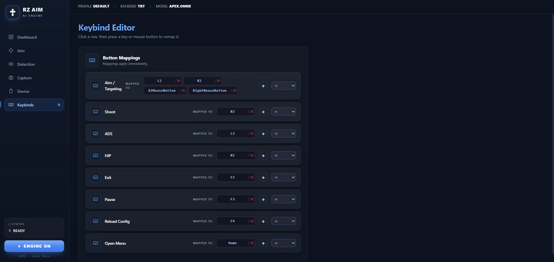This screenshot has width=554, height=262.
Task: Add a binding to Shoot
Action: (263, 112)
